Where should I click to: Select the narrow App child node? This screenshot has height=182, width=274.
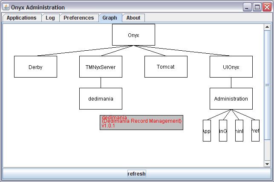[207, 130]
